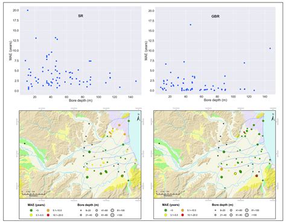Click the westernmost marker on the right map
Screen dimensions: 286x224
pyautogui.click(x=159, y=143)
